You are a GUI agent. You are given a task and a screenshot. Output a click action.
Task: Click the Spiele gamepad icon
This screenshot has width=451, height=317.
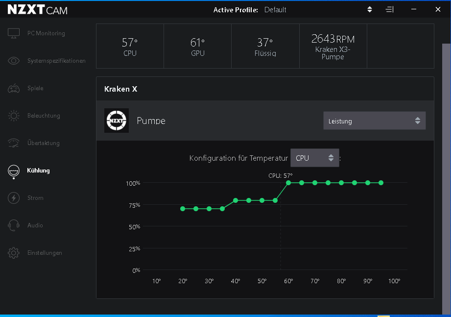click(x=14, y=88)
